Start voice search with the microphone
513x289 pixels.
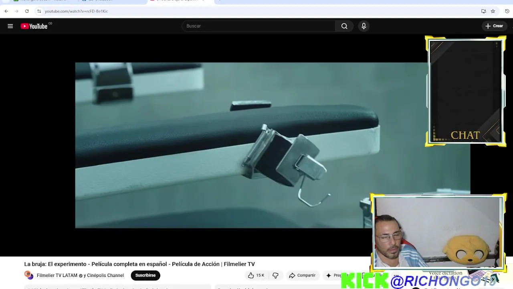click(x=364, y=26)
